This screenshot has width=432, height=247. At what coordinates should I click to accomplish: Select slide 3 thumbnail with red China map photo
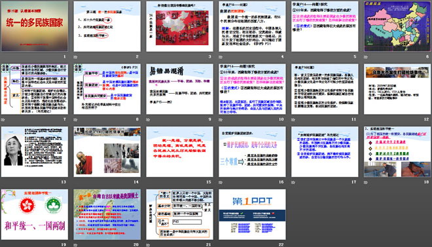179,26
